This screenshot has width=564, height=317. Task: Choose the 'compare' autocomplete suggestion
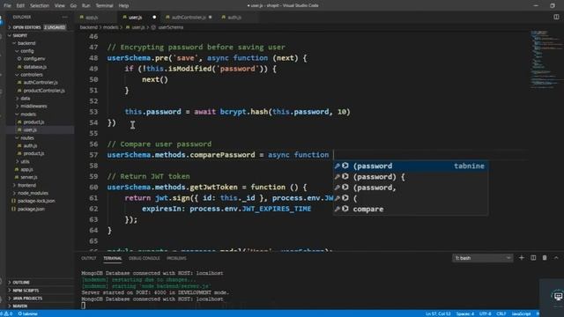pos(411,210)
